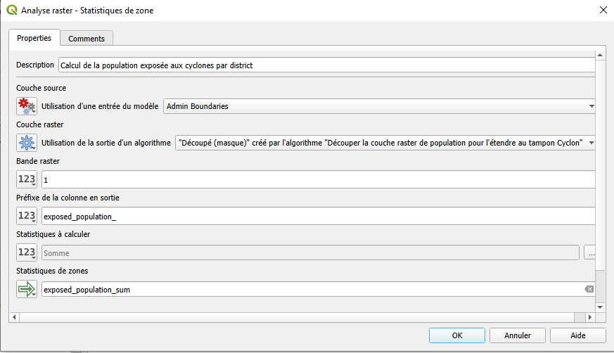Select the Properties tab
The image size is (614, 353).
click(34, 38)
